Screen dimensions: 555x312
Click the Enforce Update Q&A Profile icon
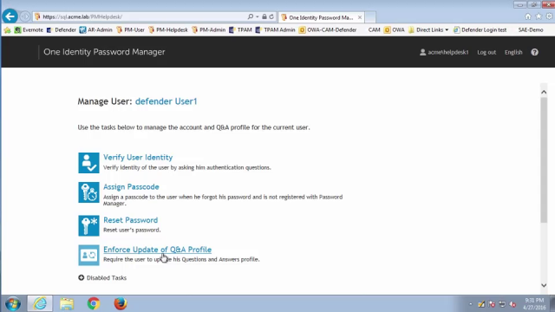[88, 255]
